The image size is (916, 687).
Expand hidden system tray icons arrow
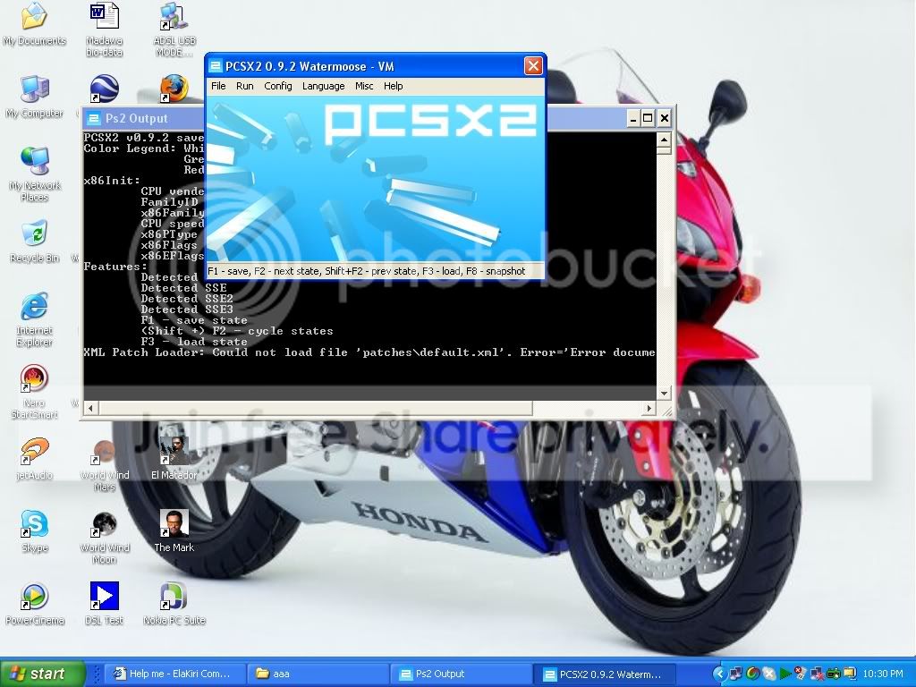point(719,674)
